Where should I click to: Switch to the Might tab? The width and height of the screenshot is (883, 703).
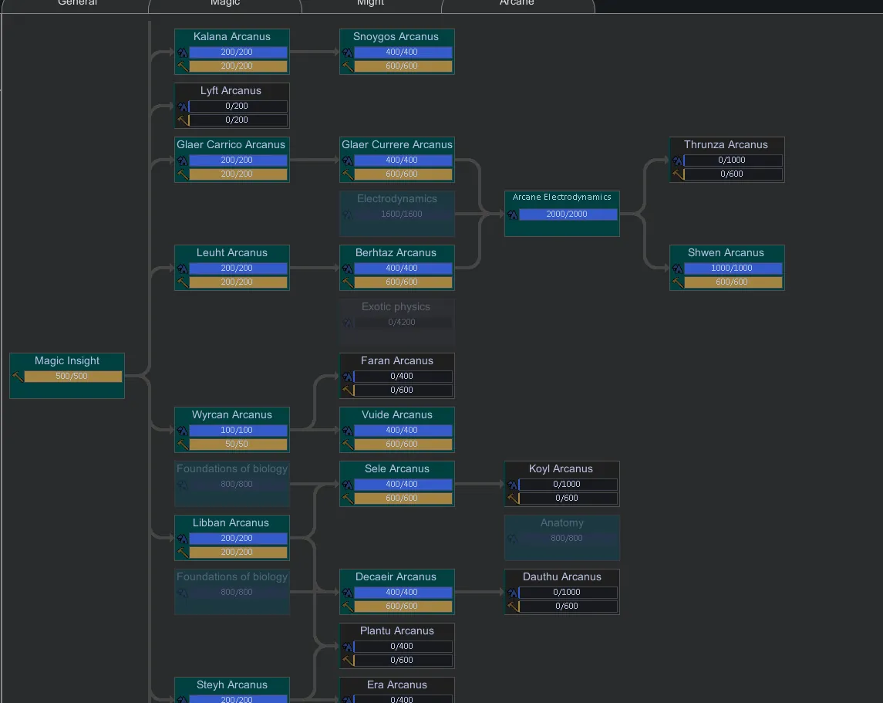[x=370, y=4]
